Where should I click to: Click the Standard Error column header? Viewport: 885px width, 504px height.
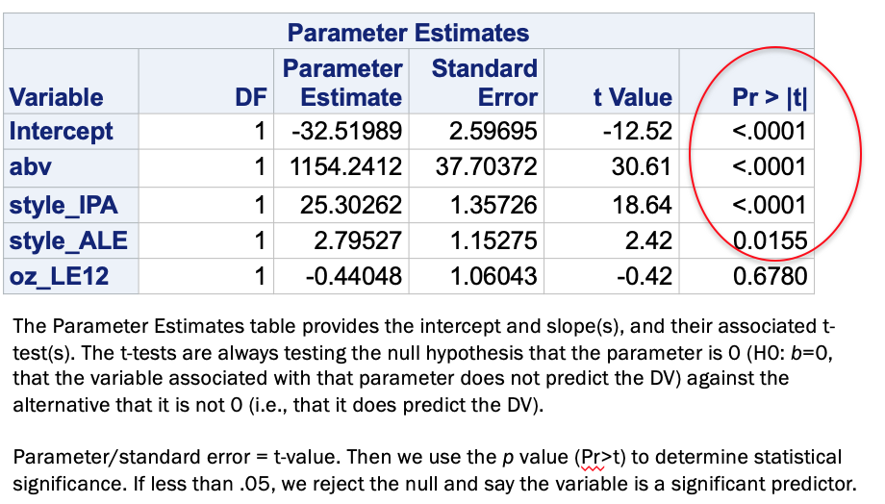[484, 83]
